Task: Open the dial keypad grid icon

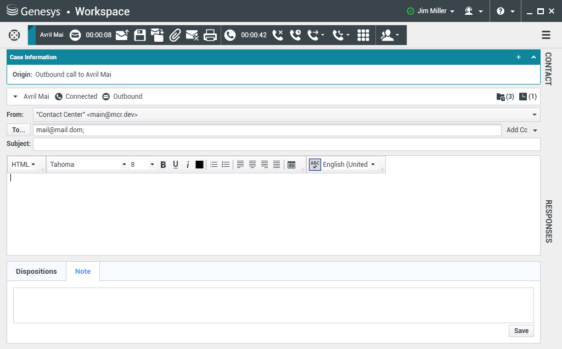Action: pyautogui.click(x=363, y=35)
